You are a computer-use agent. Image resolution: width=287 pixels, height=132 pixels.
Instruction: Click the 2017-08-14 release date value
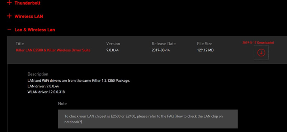[161, 50]
